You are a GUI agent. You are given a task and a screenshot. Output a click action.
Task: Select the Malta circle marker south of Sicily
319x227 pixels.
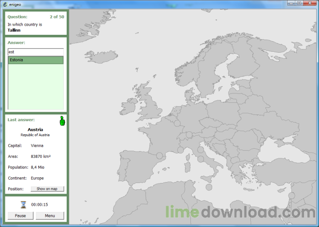pyautogui.click(x=209, y=187)
